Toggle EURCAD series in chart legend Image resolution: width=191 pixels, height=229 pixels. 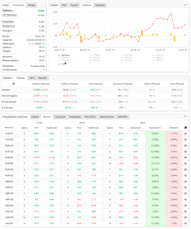pyautogui.click(x=126, y=55)
